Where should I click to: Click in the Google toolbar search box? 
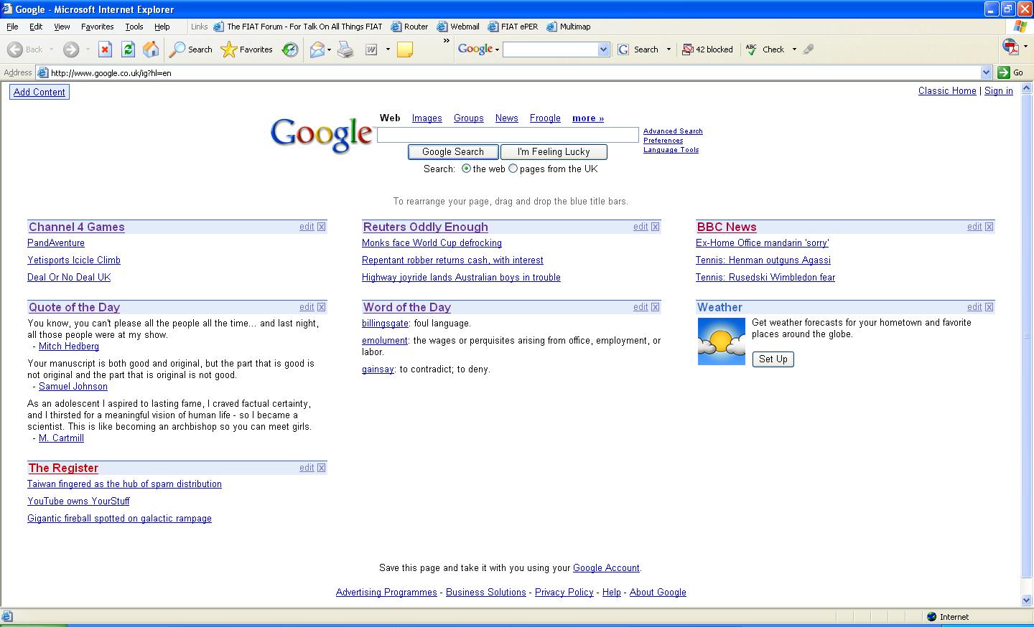(551, 49)
